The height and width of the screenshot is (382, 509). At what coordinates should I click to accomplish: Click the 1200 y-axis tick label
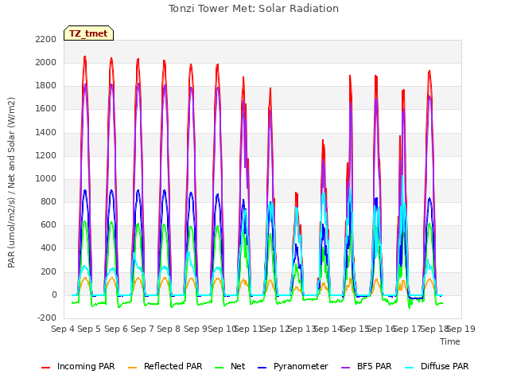pyautogui.click(x=46, y=156)
